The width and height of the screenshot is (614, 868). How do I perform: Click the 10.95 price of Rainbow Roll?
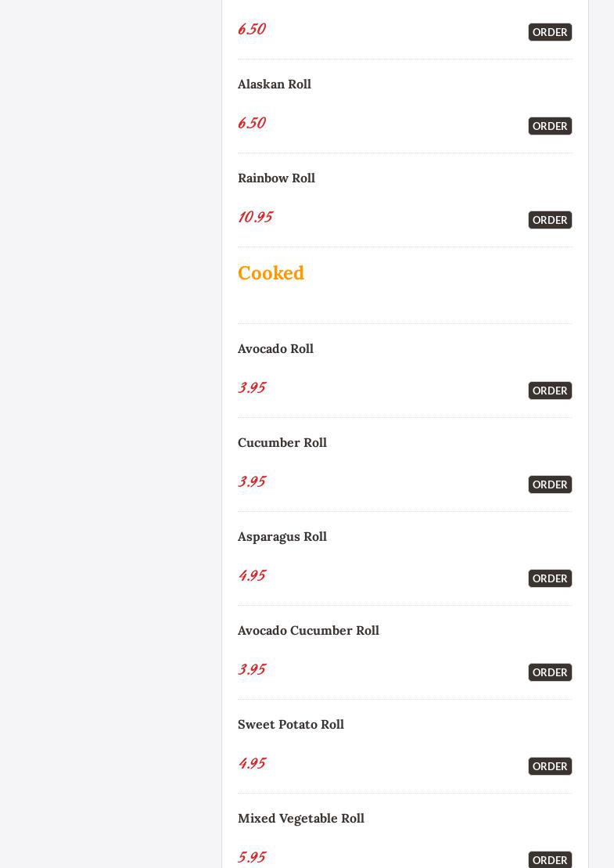pos(255,217)
